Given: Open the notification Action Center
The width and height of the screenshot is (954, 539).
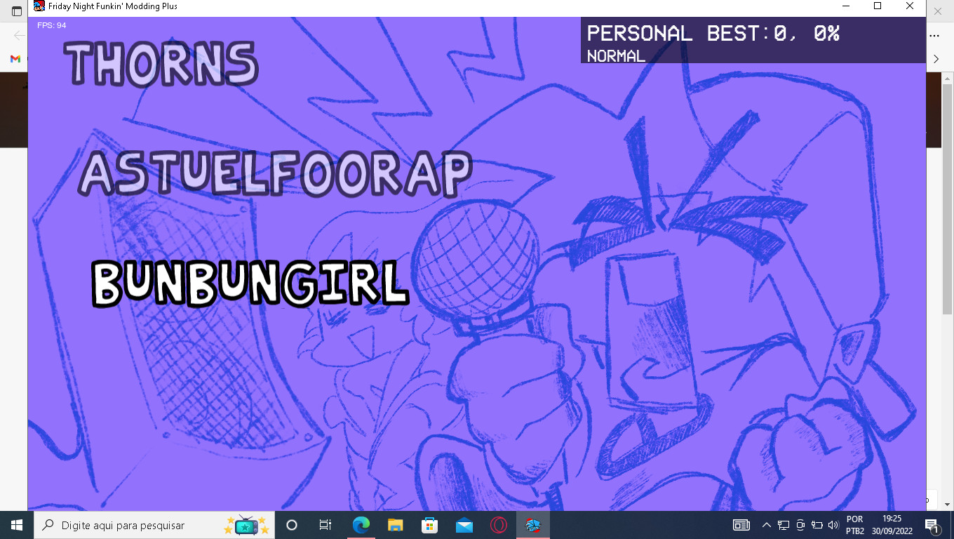Looking at the screenshot, I should [932, 525].
